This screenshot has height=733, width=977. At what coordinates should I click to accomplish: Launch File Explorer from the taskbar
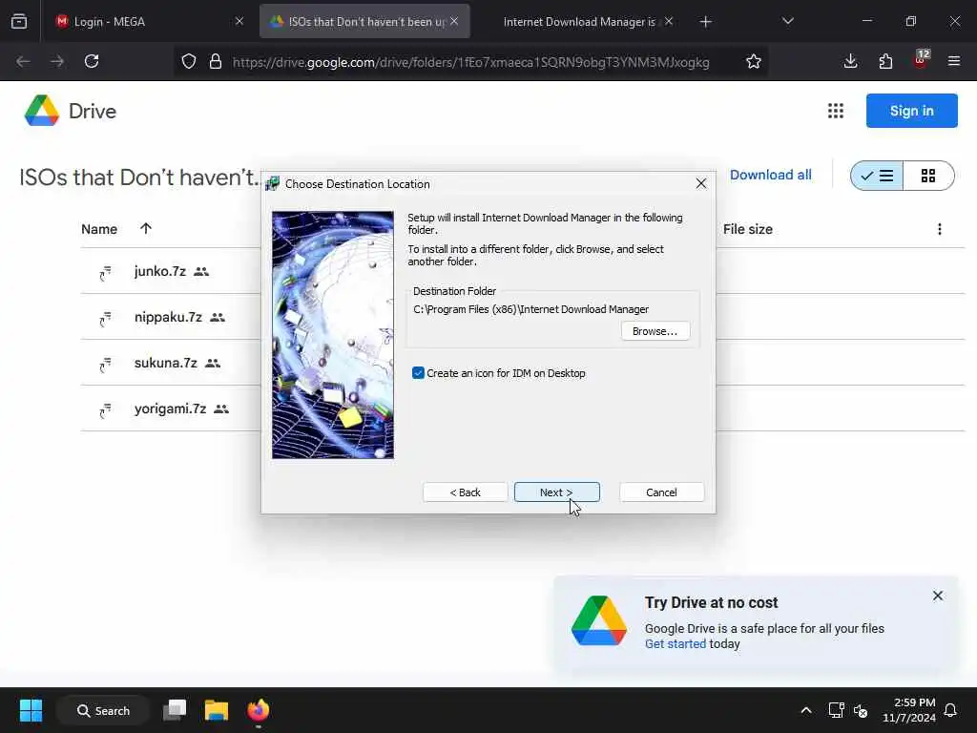pos(217,710)
